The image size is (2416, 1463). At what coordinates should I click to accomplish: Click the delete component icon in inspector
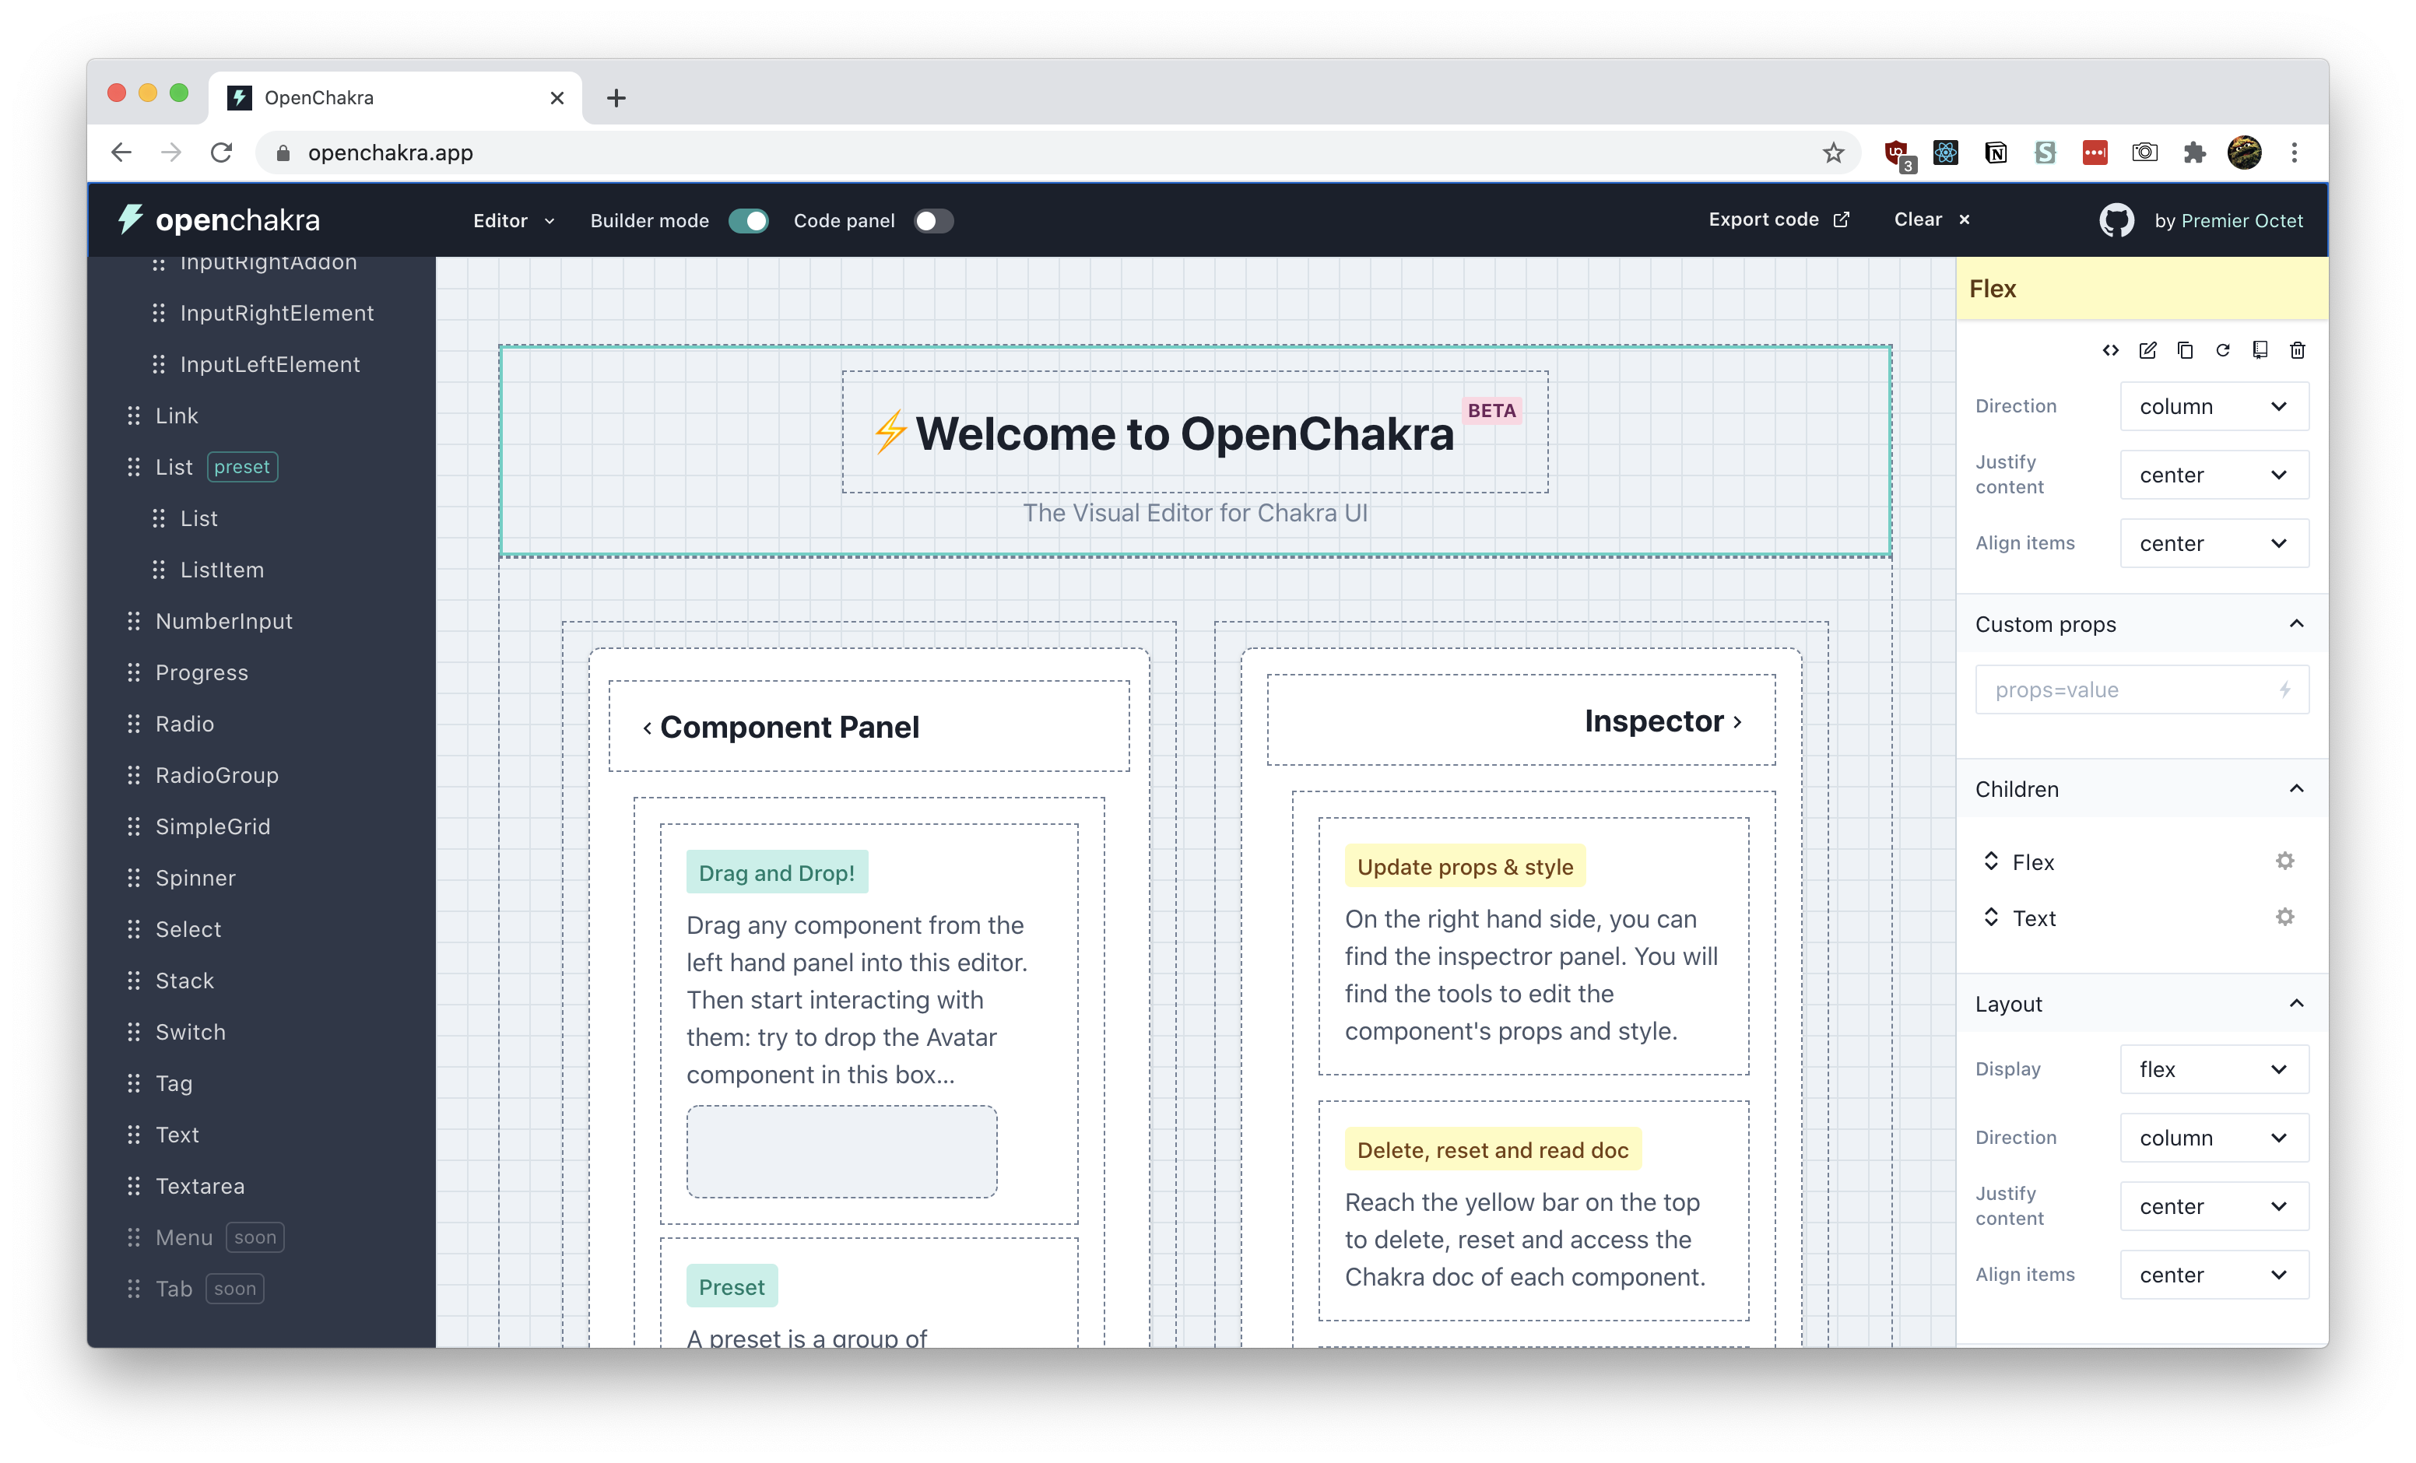2297,350
